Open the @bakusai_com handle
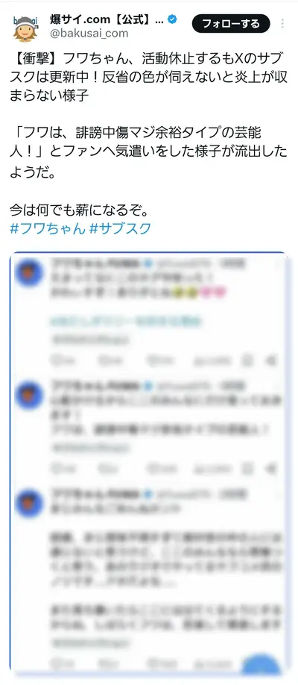 pyautogui.click(x=89, y=33)
